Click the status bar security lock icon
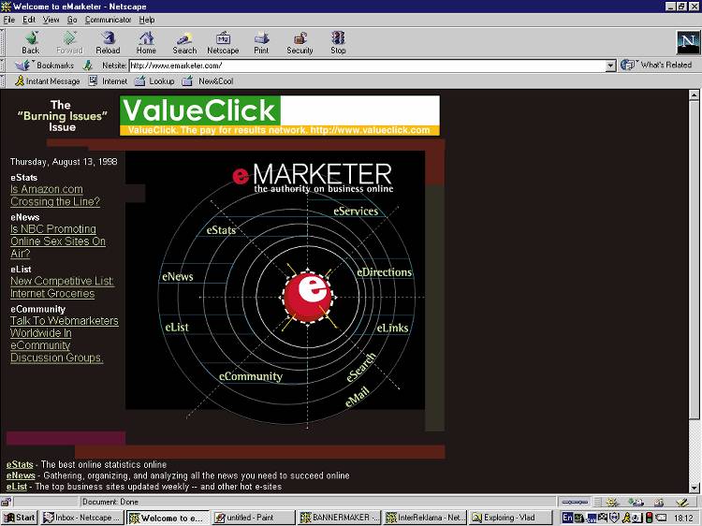 tap(6, 502)
